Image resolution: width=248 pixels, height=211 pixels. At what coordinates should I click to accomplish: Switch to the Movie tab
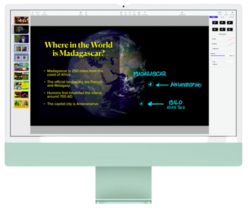tap(222, 17)
